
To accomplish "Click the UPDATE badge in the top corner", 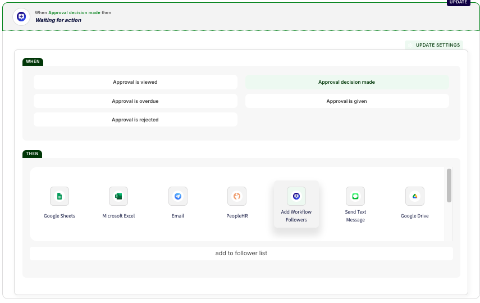I will [458, 2].
